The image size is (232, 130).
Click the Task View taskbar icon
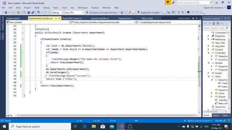click(75, 126)
